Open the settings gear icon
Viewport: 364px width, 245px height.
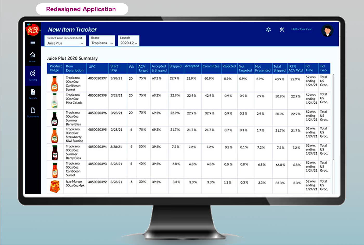point(269,30)
